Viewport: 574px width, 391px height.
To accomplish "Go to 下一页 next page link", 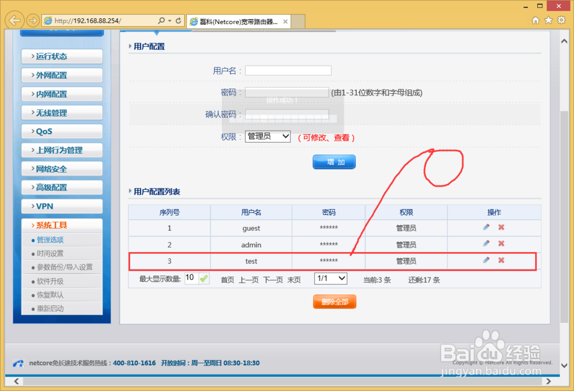I will (273, 280).
